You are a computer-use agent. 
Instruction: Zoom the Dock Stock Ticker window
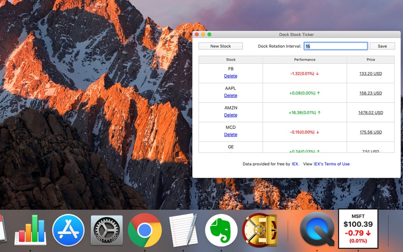(x=210, y=34)
